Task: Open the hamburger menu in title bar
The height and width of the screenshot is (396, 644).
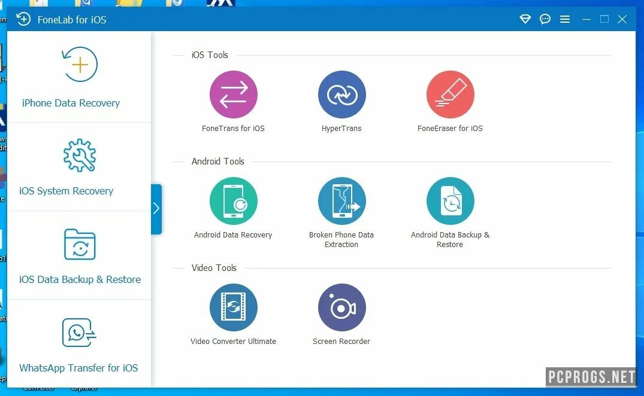Action: point(565,19)
